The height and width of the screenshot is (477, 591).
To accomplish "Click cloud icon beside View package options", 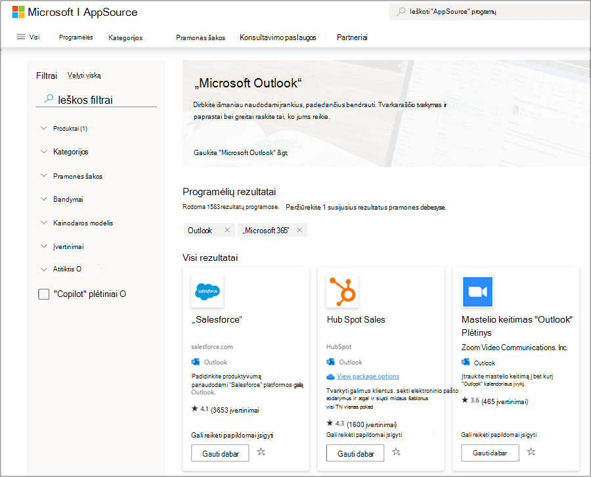I will pos(330,376).
